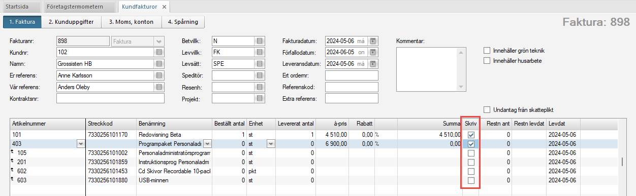Viewport: 636px width, 196px height.
Task: Open lookup list icon for Kundnr field
Action: 159,52
